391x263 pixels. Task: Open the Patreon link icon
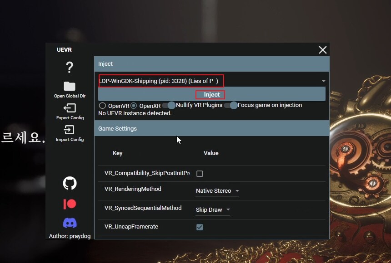point(70,204)
